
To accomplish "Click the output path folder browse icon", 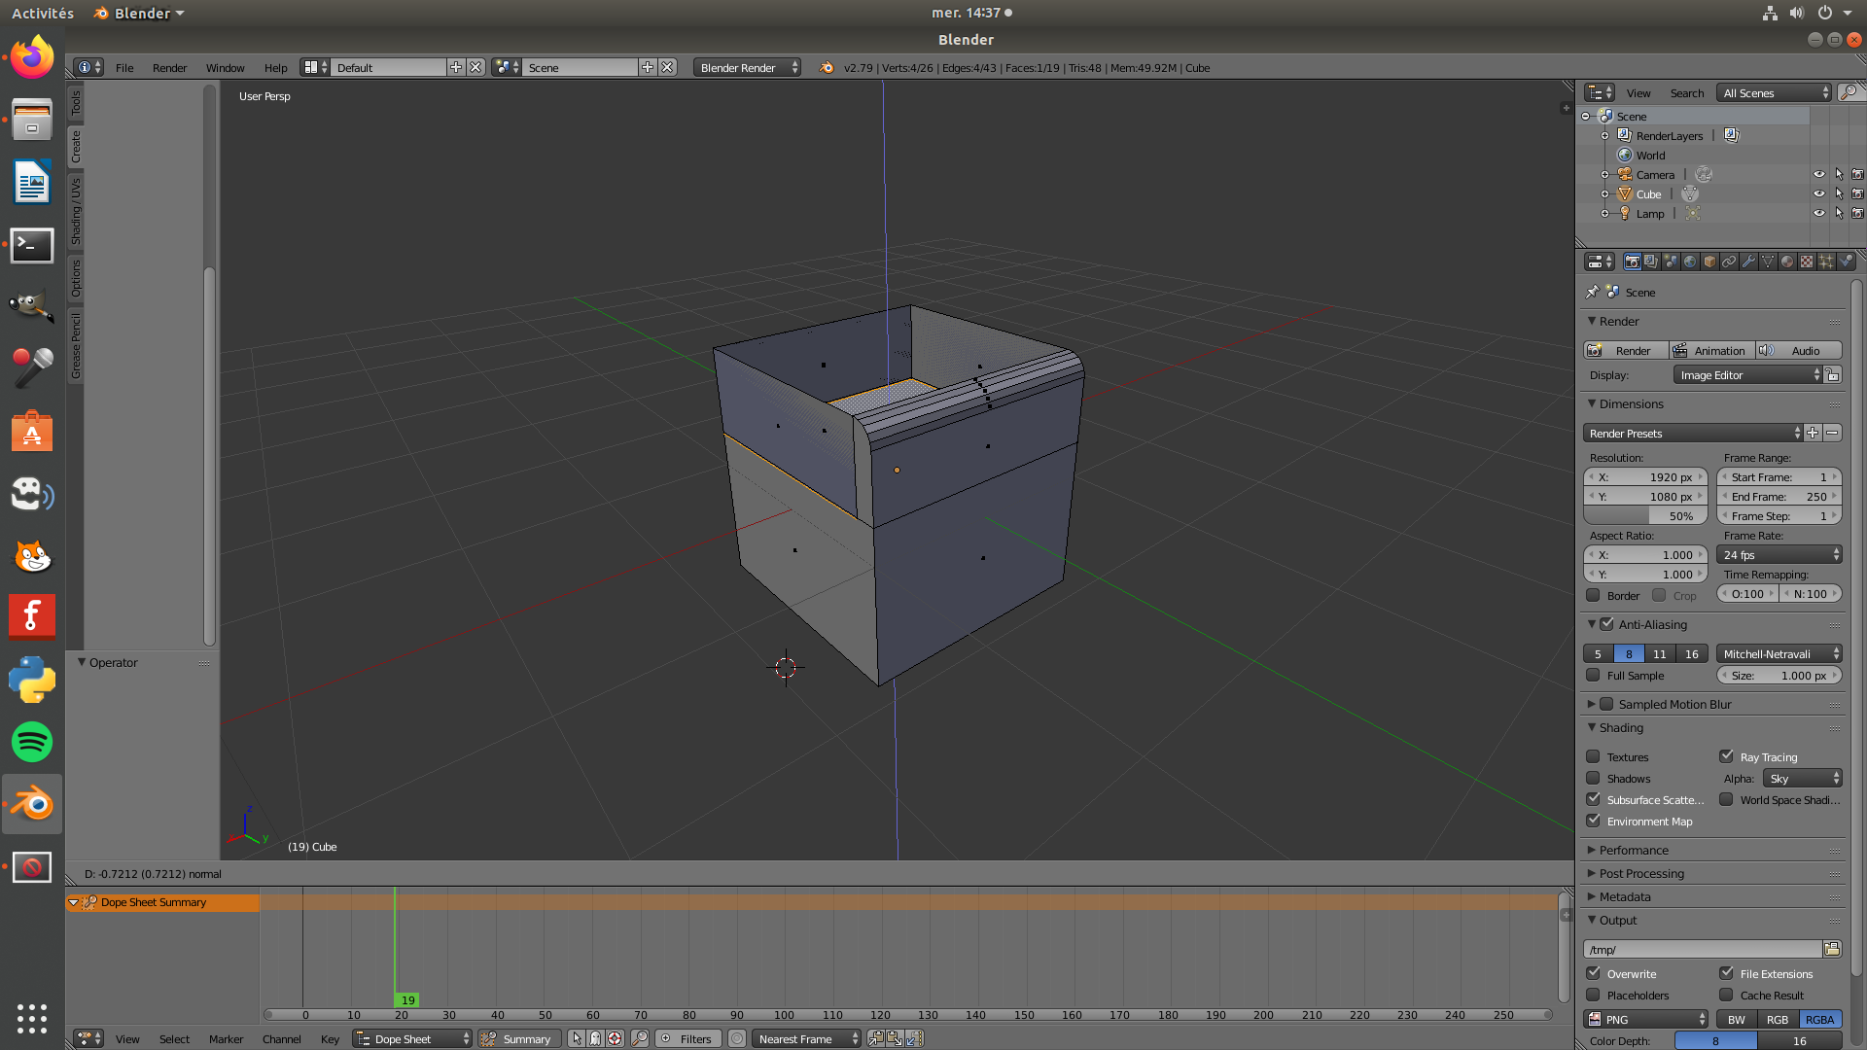I will [x=1832, y=949].
